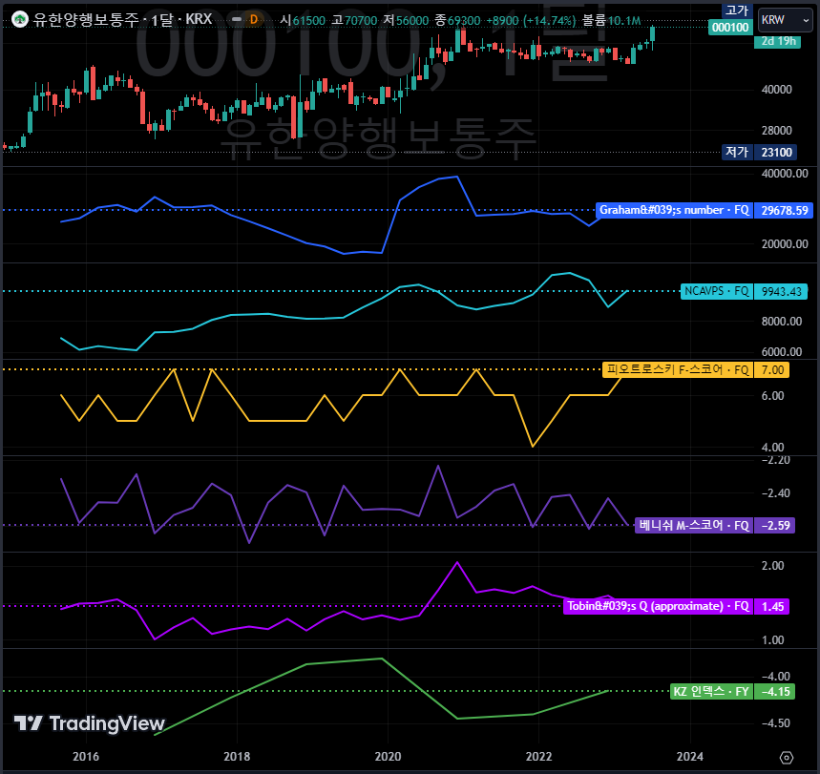Select the 피오트로스키 F-스코어 FQ label
The width and height of the screenshot is (820, 774).
pyautogui.click(x=678, y=369)
